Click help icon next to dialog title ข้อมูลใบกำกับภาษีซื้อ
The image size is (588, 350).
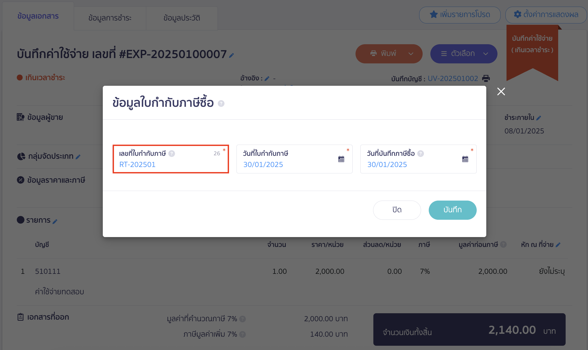[221, 104]
